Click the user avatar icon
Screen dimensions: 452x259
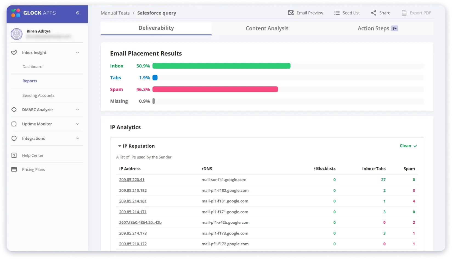[16, 34]
